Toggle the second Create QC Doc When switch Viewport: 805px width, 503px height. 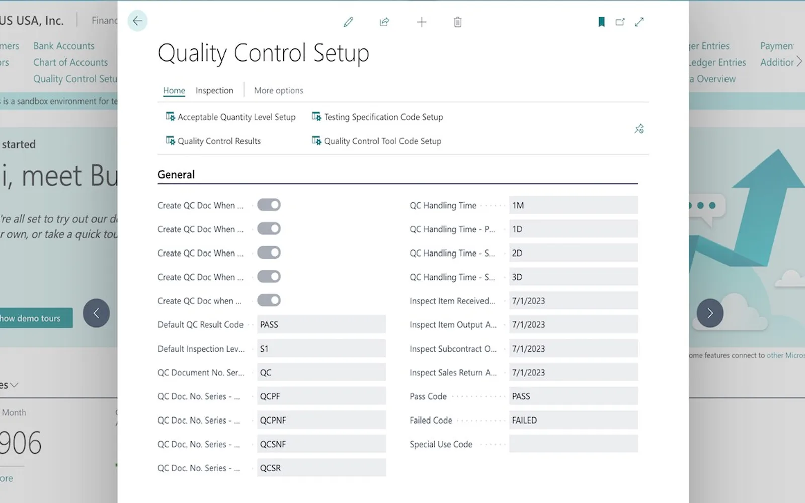point(269,229)
